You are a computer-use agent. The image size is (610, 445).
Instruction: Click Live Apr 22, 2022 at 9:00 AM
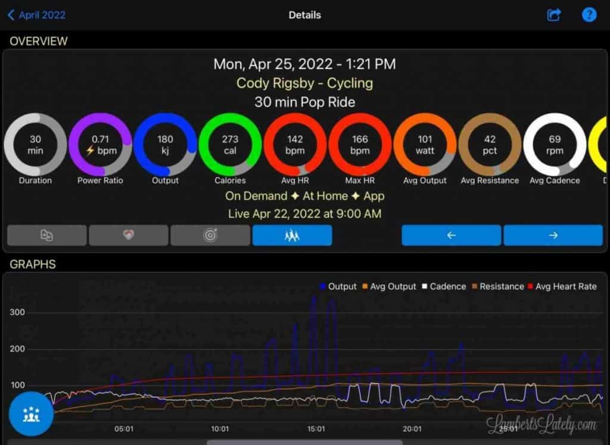tap(304, 214)
